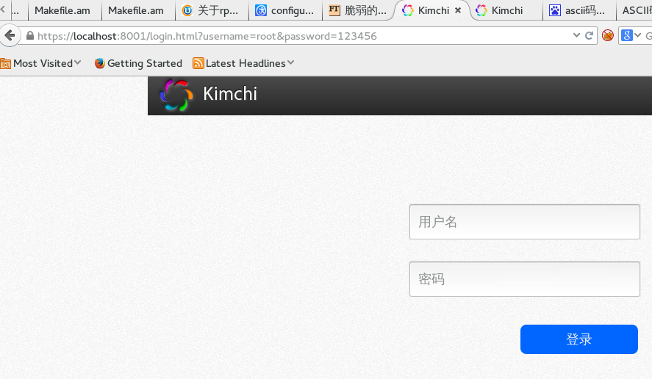The height and width of the screenshot is (379, 652).
Task: Expand the Latest Headlines feed dropdown
Action: (x=290, y=63)
